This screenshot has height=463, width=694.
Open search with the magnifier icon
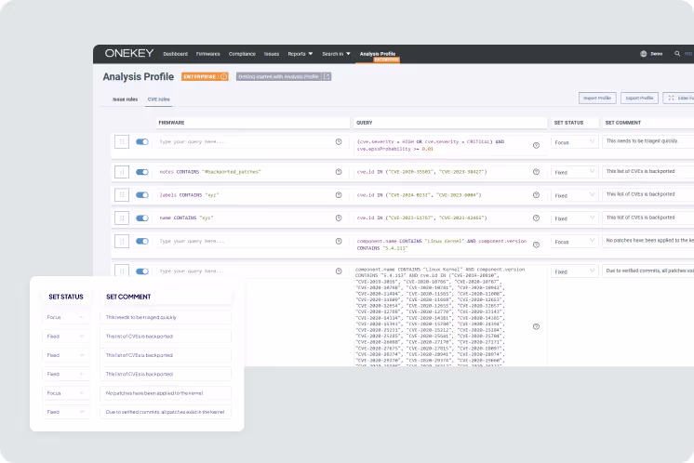(677, 54)
